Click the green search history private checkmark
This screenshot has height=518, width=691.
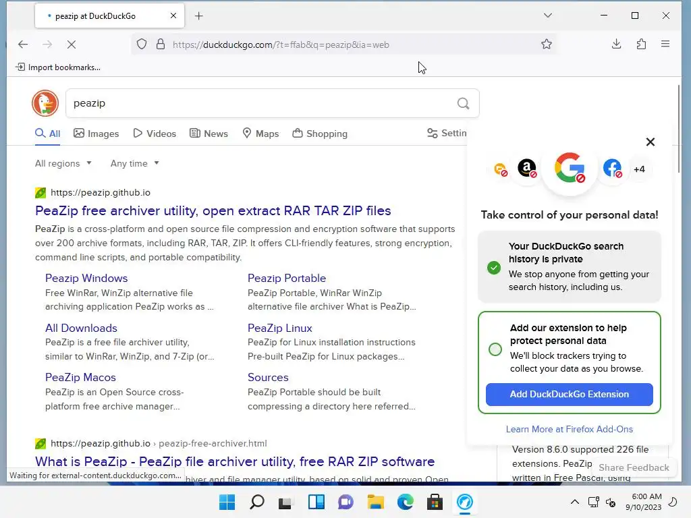494,267
